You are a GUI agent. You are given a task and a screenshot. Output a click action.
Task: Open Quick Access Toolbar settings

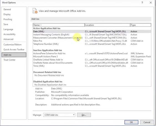coord(14,49)
